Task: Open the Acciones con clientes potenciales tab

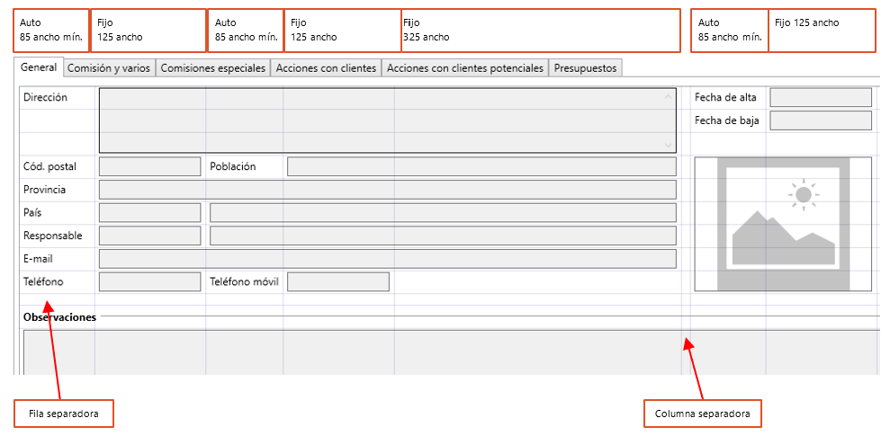Action: [465, 68]
